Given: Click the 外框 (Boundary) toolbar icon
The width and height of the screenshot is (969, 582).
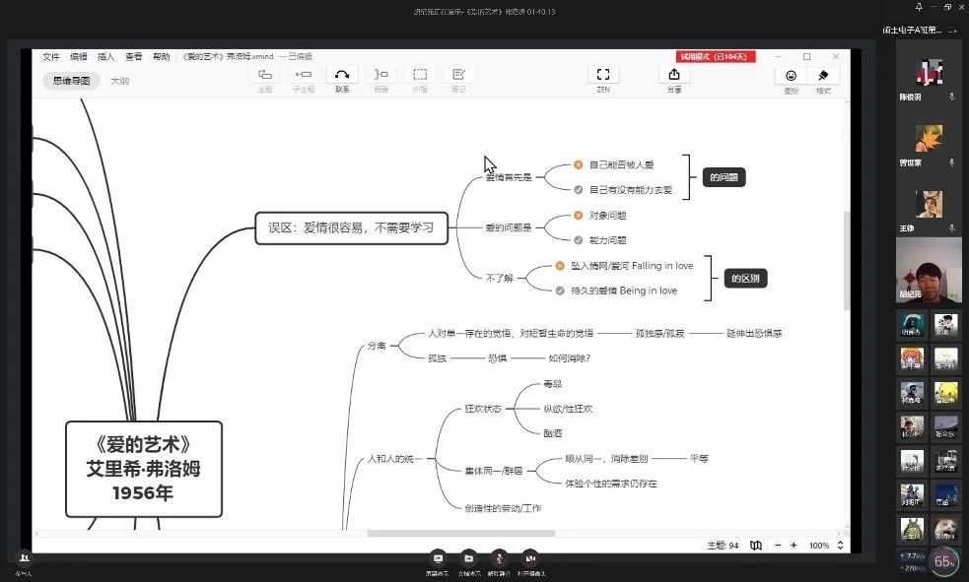Looking at the screenshot, I should click(x=420, y=76).
